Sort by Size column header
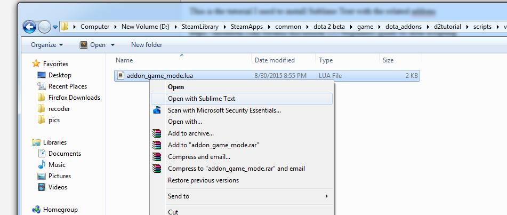The image size is (507, 215). (x=400, y=60)
